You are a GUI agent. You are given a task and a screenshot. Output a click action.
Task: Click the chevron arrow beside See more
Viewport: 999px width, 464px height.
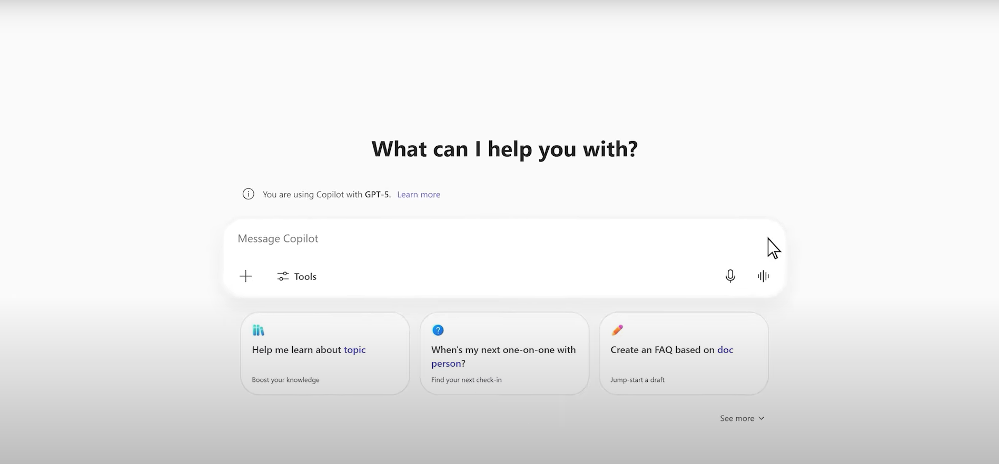pyautogui.click(x=761, y=418)
